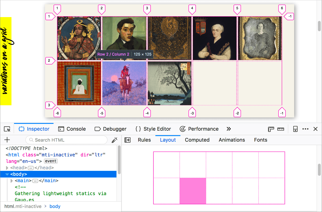Select the measure area tool
This screenshot has width=322, height=212.
281,129
